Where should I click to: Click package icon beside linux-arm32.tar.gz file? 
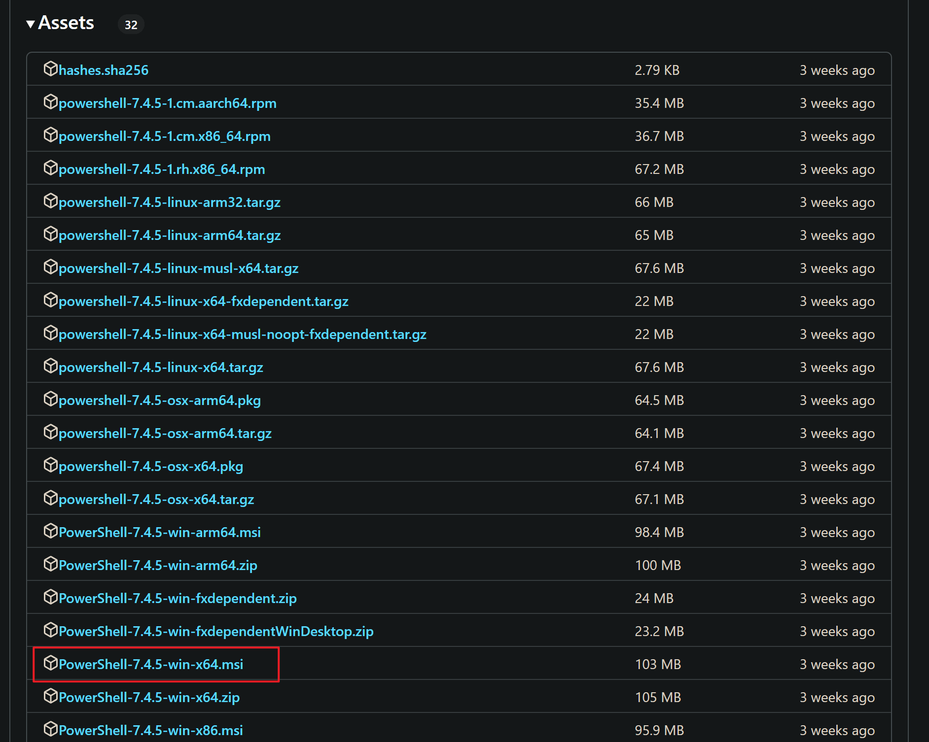click(50, 201)
